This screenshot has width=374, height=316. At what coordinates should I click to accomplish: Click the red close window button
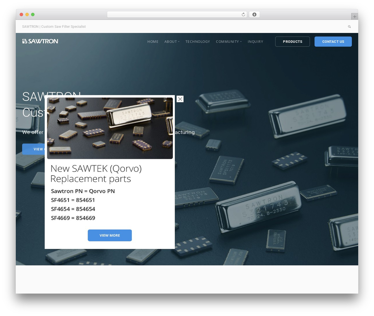[21, 15]
